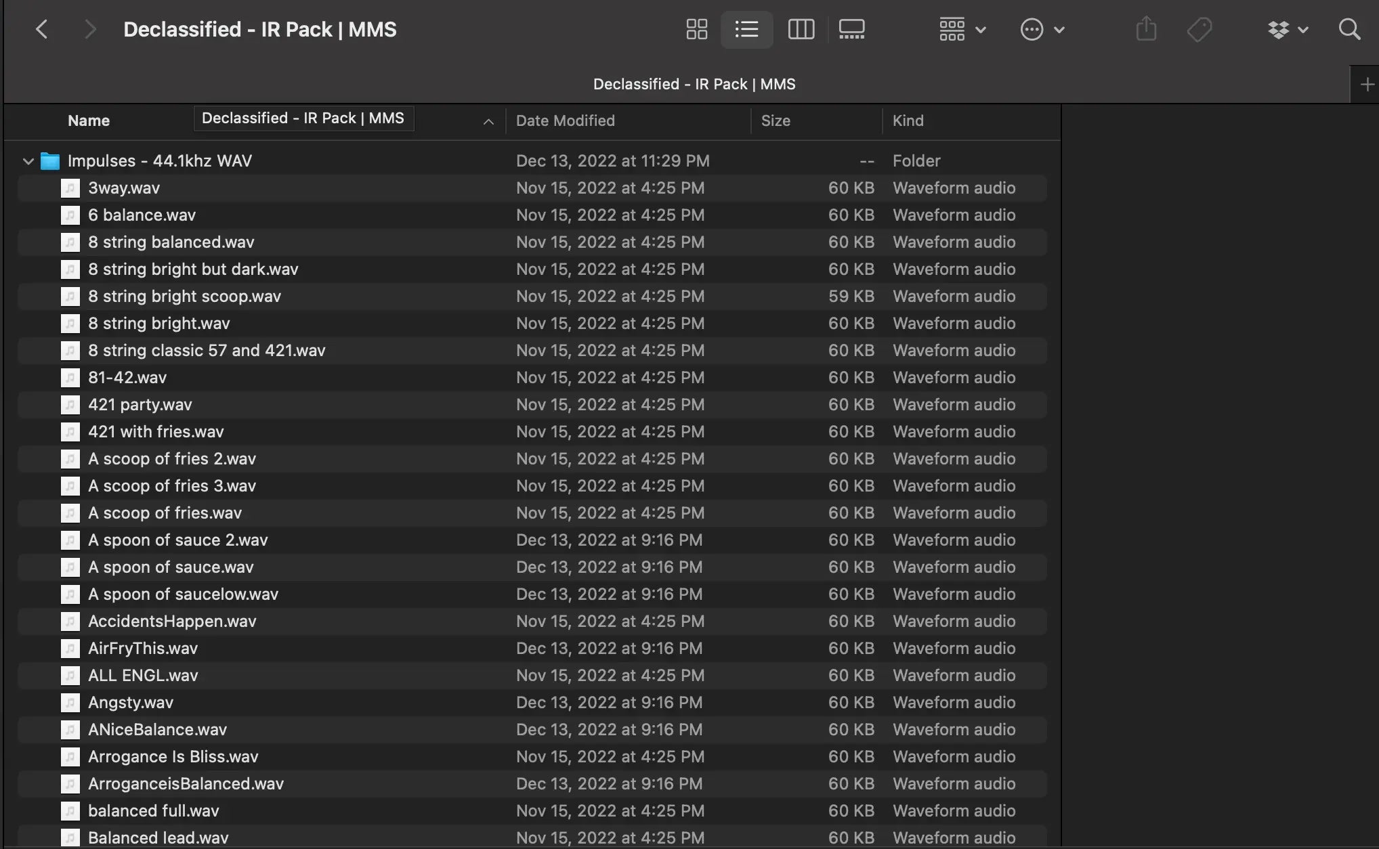This screenshot has width=1379, height=849.
Task: Open the Search magnifier icon
Action: tap(1349, 29)
